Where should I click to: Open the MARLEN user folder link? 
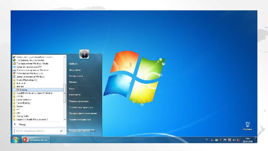click(x=73, y=64)
